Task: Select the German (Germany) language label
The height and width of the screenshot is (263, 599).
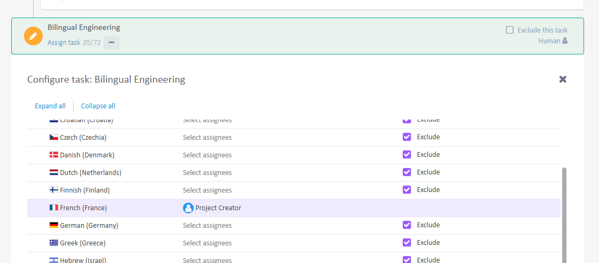Action: (x=89, y=225)
